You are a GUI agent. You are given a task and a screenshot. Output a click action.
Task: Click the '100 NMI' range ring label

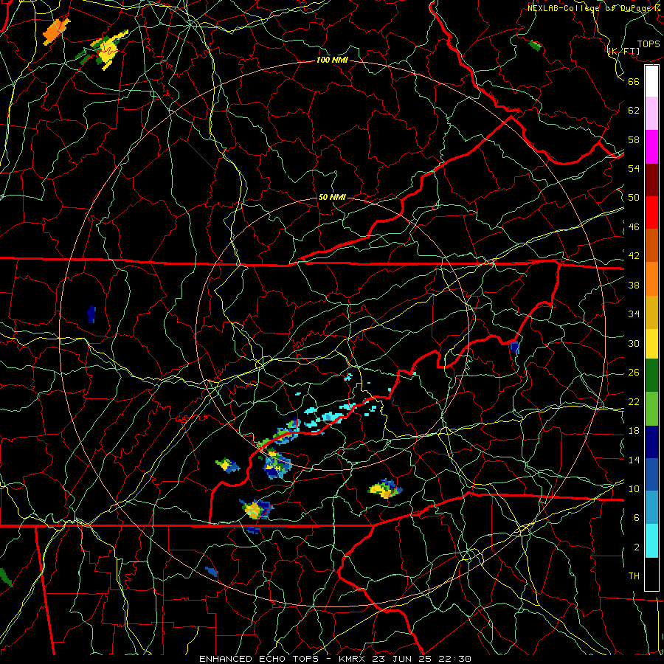(x=332, y=60)
